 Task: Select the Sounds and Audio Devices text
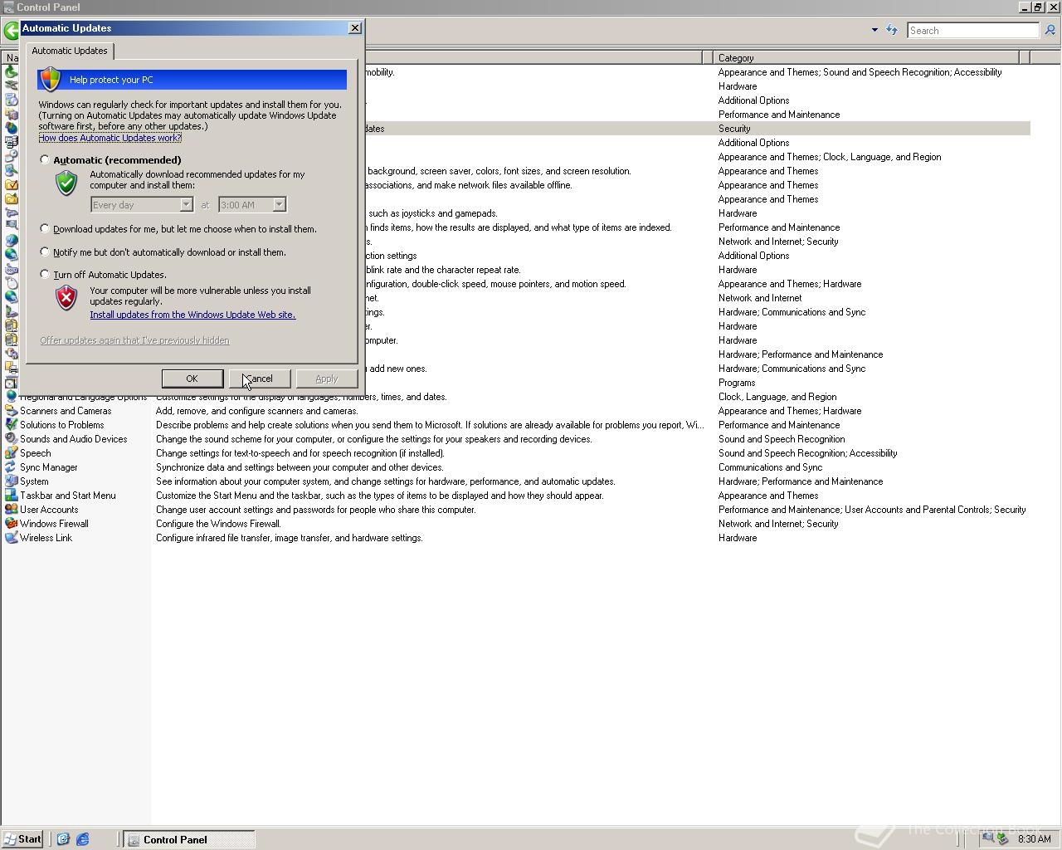tap(74, 439)
